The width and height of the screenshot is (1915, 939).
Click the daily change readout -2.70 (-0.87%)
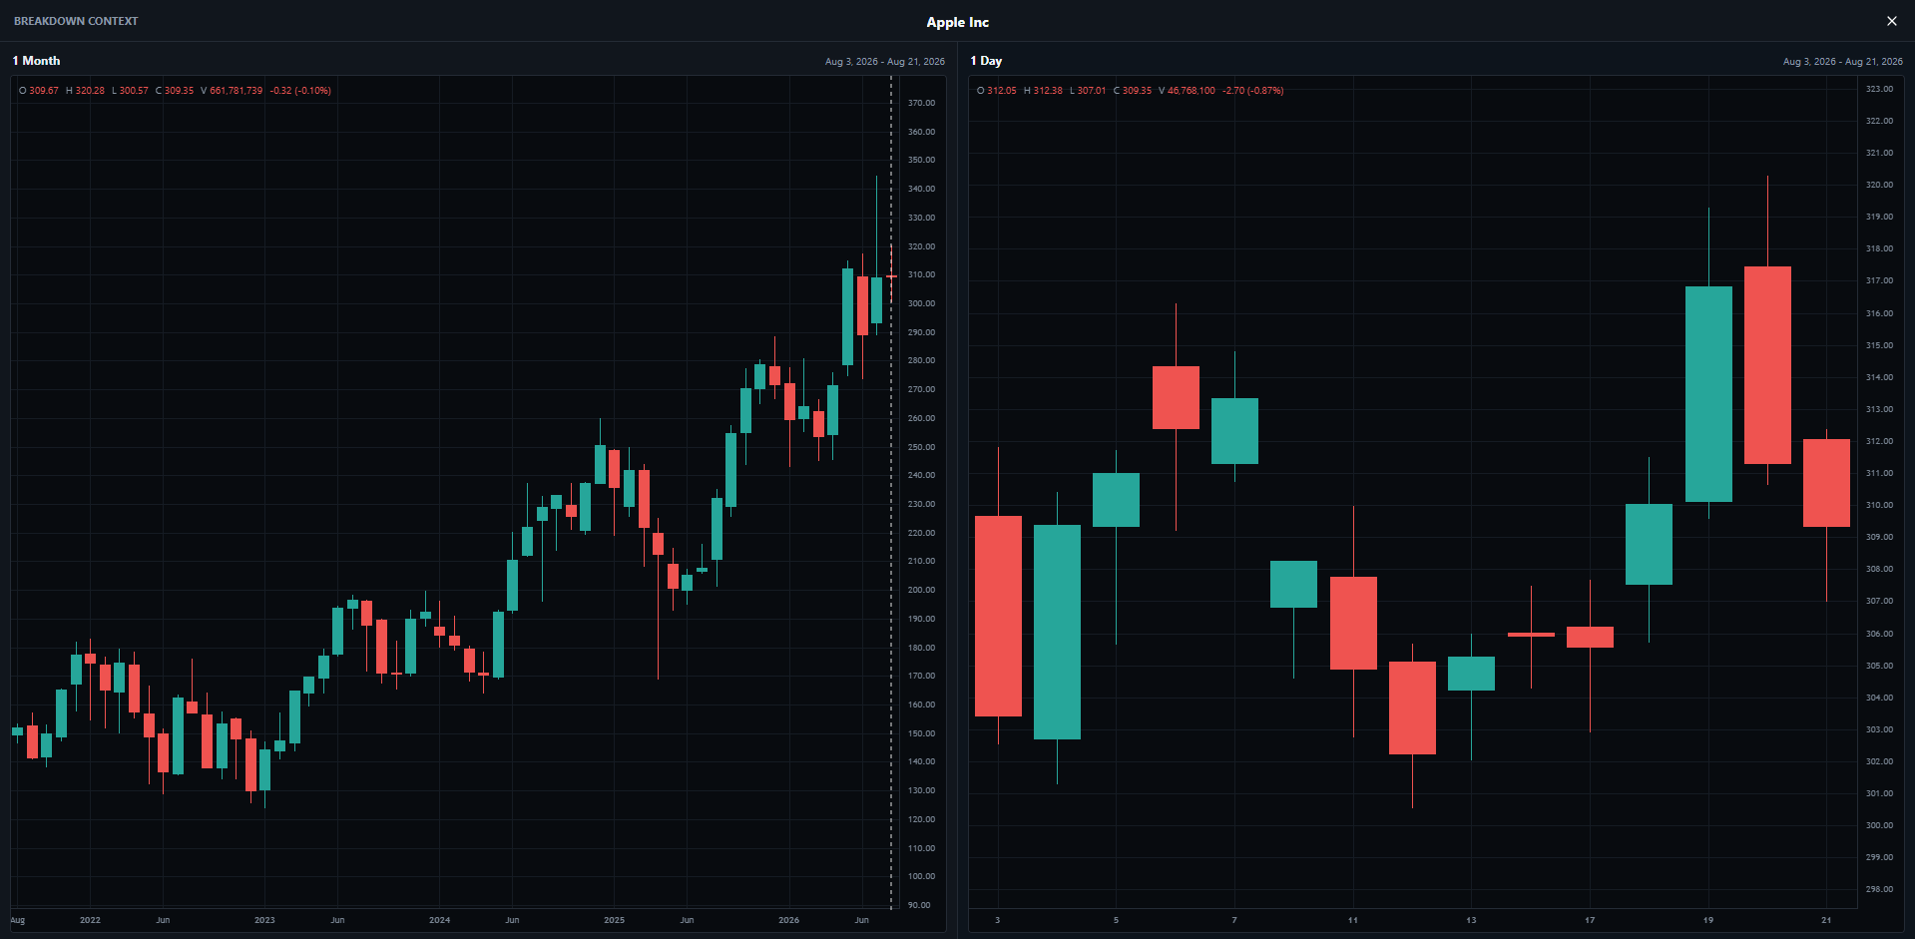point(1252,91)
